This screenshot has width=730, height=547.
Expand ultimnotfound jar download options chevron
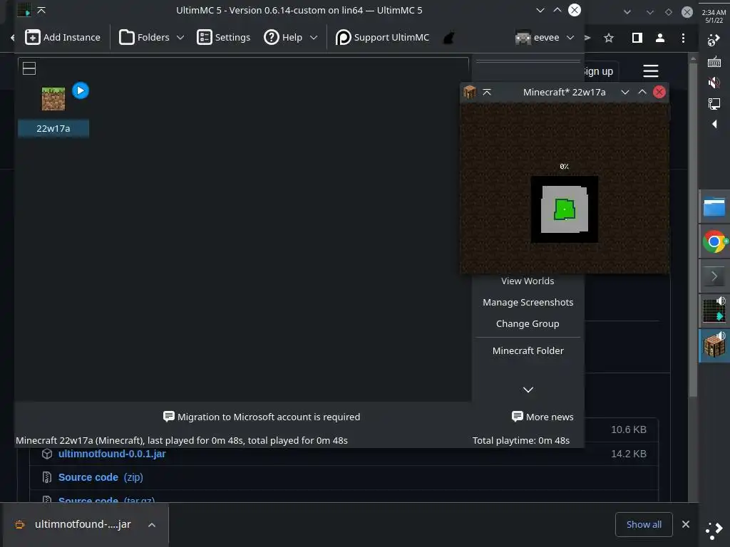tap(152, 525)
